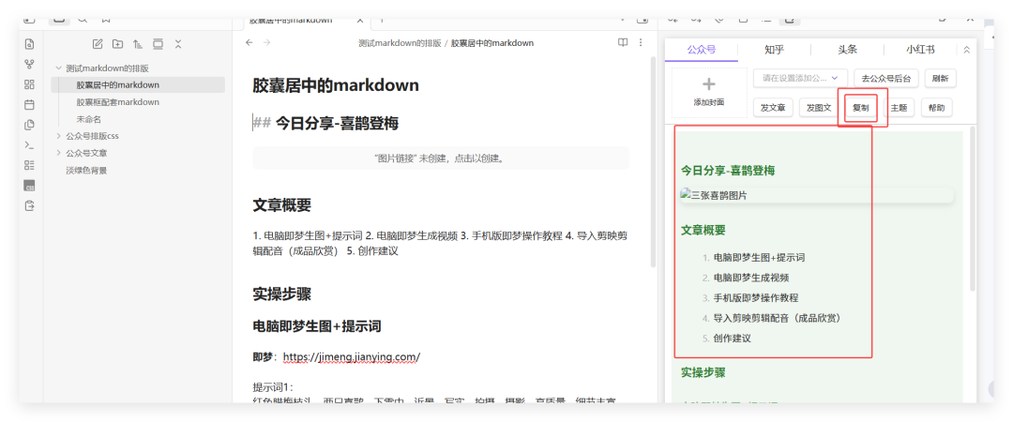Expand the 公众号排版css folder
The image size is (1013, 422).
coord(59,136)
